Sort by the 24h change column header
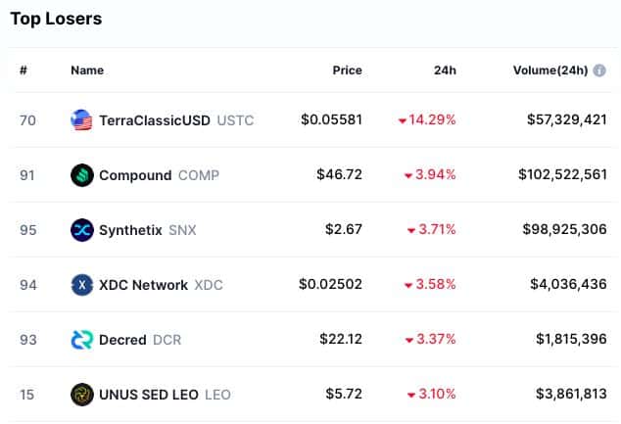The height and width of the screenshot is (424, 621). [x=445, y=71]
